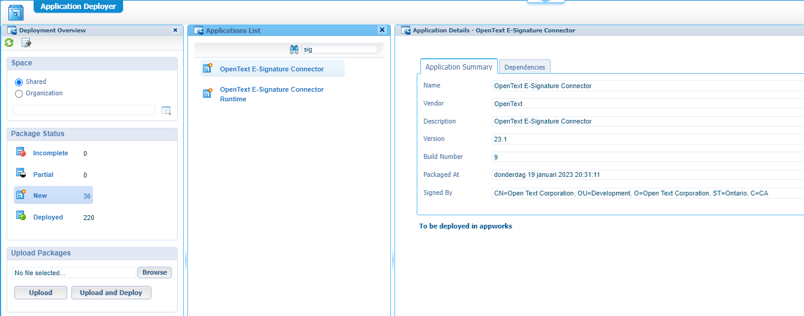
Task: Click the edit-document icon next to refresh
Action: 26,43
